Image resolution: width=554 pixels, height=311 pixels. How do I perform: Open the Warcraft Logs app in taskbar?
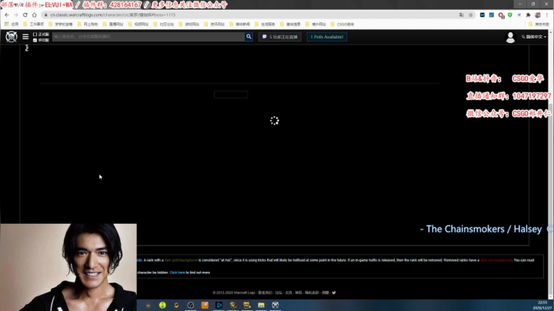click(275, 305)
